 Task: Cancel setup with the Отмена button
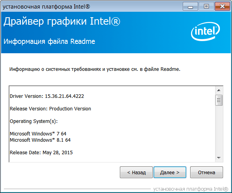coord(206,172)
